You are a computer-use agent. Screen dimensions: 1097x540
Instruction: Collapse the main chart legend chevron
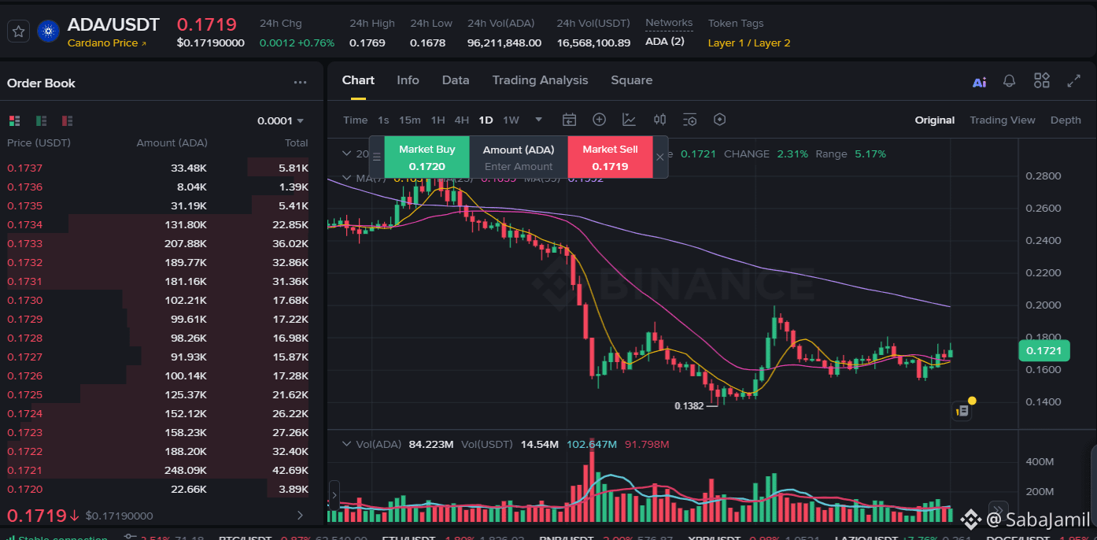tap(345, 153)
